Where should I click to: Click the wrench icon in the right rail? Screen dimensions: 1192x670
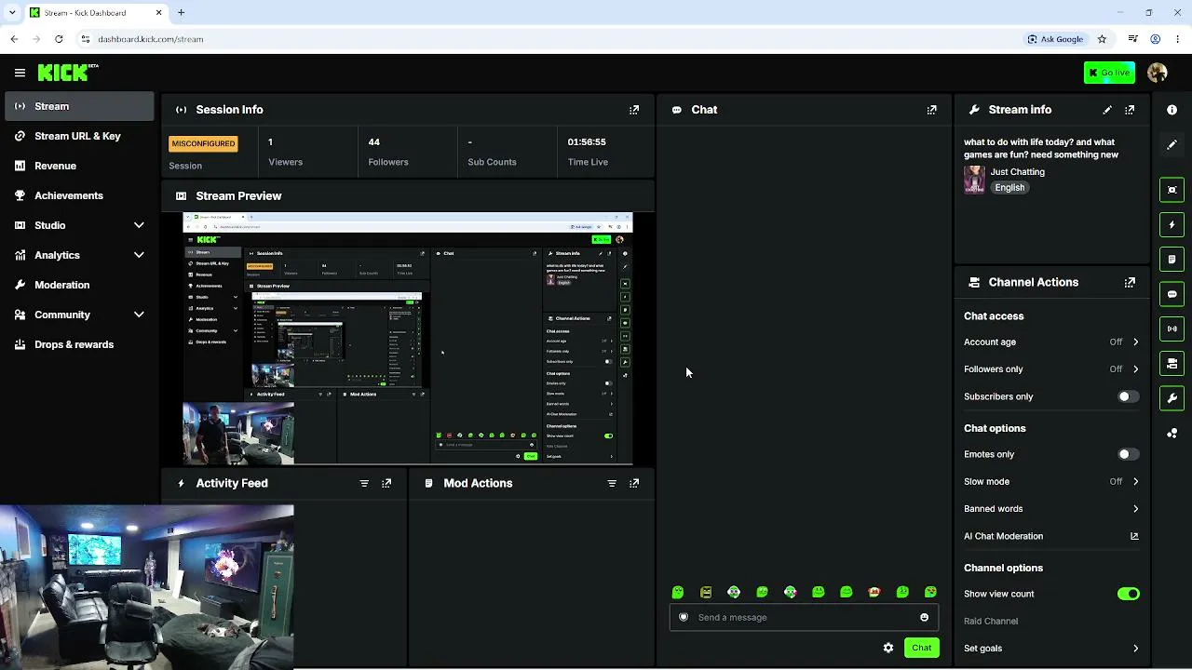[1172, 398]
